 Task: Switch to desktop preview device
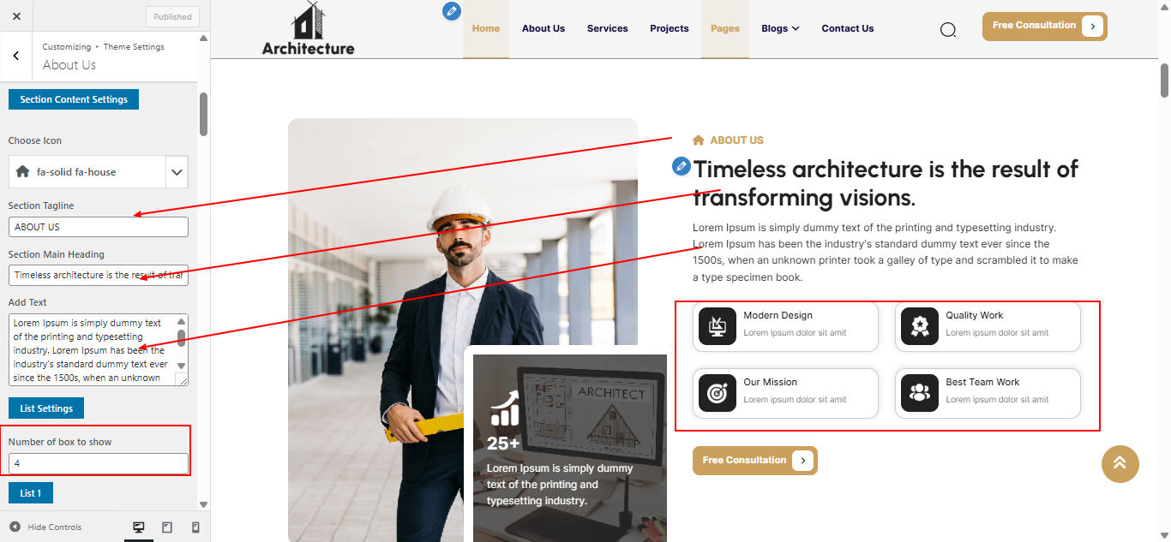(139, 527)
